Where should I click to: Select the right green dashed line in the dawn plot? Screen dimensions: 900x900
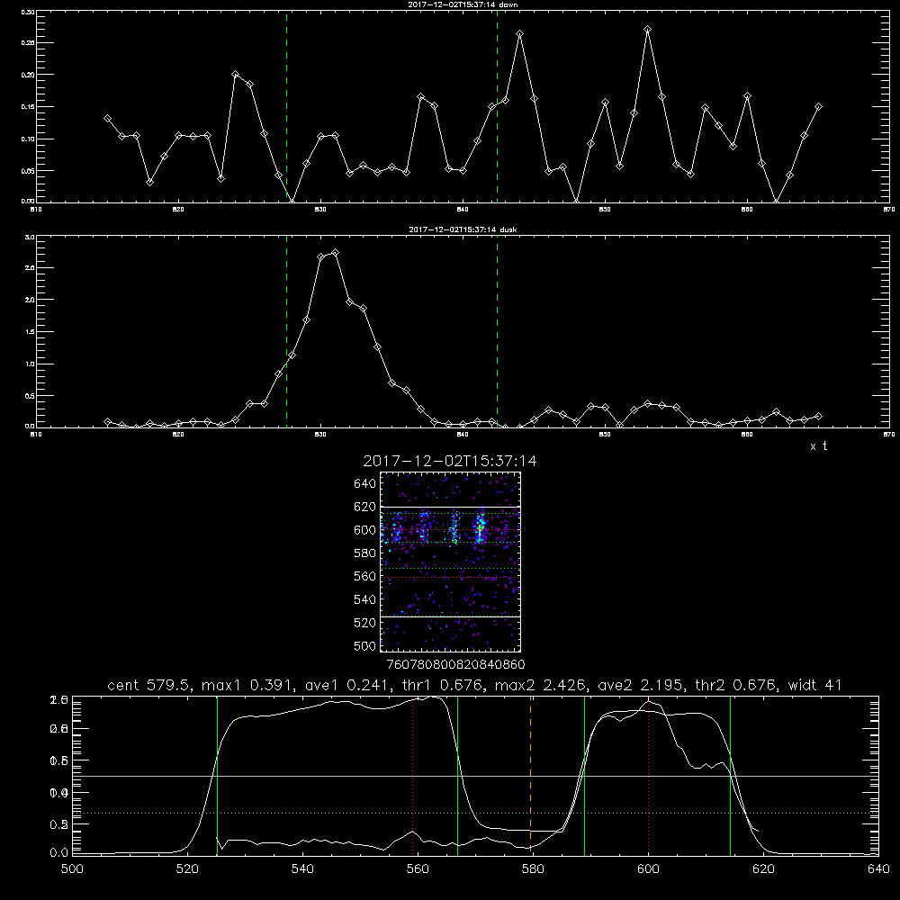(497, 107)
